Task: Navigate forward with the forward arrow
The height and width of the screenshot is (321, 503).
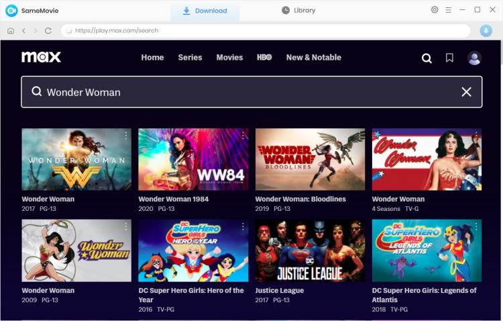Action: click(36, 30)
